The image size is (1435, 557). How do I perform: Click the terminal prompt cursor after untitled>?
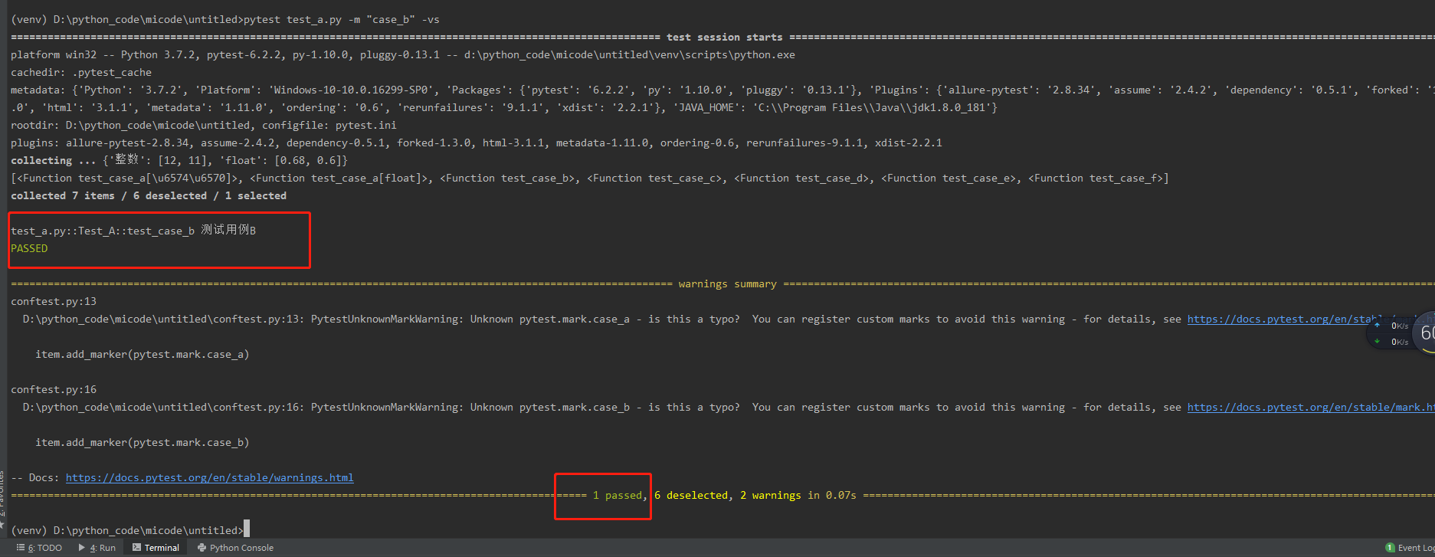(x=247, y=529)
